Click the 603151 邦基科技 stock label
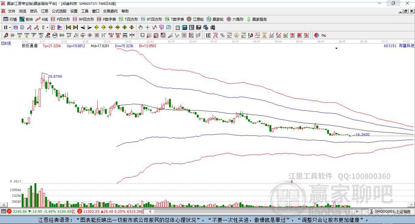This screenshot has height=224, width=415. (399, 46)
